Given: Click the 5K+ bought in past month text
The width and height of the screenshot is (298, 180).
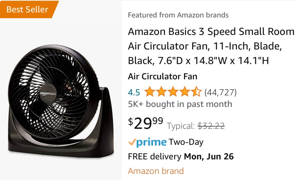Looking at the screenshot, I should coord(180,104).
